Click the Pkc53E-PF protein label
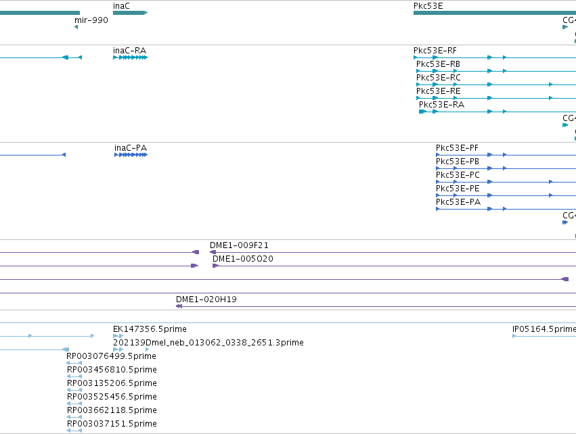The image size is (576, 434). point(457,148)
